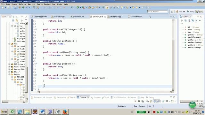The width and height of the screenshot is (205, 115).
Task: Collapse the setSex method fold at line 30
Action: point(37,75)
